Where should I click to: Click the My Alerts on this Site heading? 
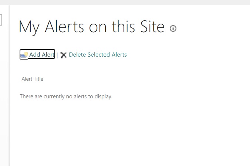pyautogui.click(x=91, y=27)
